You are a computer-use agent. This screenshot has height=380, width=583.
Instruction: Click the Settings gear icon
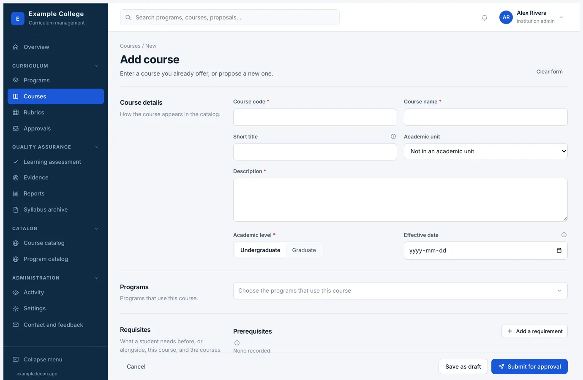[x=16, y=309]
